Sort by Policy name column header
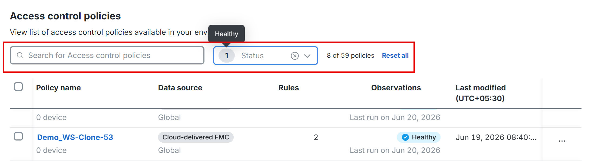Viewport: 589px width, 161px height. pyautogui.click(x=58, y=88)
